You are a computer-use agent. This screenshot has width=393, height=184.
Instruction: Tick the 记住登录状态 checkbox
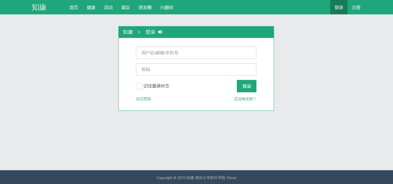(139, 86)
